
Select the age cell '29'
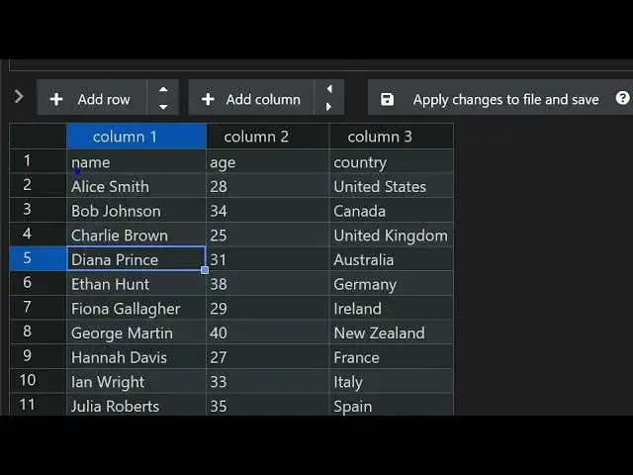(268, 308)
